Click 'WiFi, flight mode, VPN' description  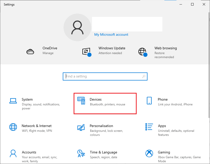pos(37,131)
